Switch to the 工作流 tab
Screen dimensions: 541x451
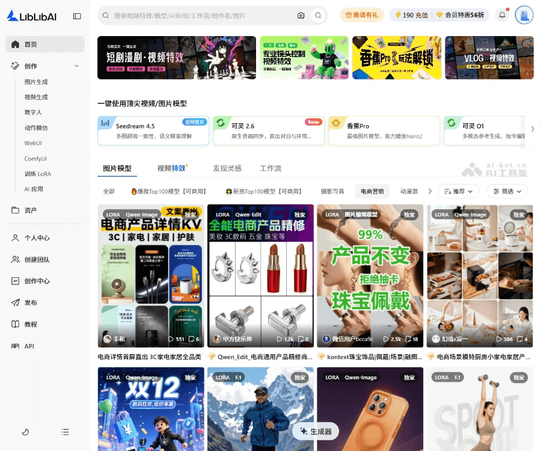pos(270,168)
